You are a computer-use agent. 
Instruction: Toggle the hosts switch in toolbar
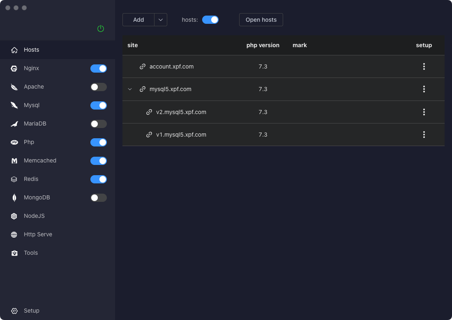coord(210,20)
